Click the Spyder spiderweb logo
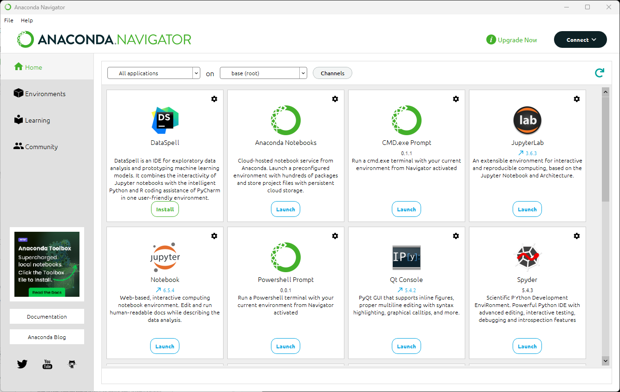Viewport: 620px width, 392px height. (x=528, y=257)
